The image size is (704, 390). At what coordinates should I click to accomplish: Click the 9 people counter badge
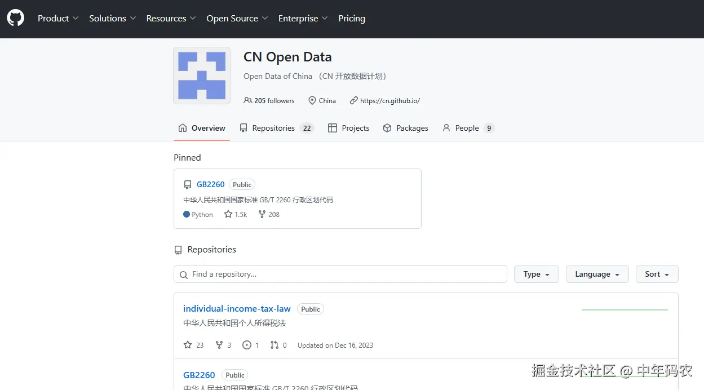point(489,128)
